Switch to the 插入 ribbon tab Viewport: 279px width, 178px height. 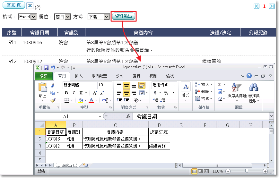pos(79,76)
